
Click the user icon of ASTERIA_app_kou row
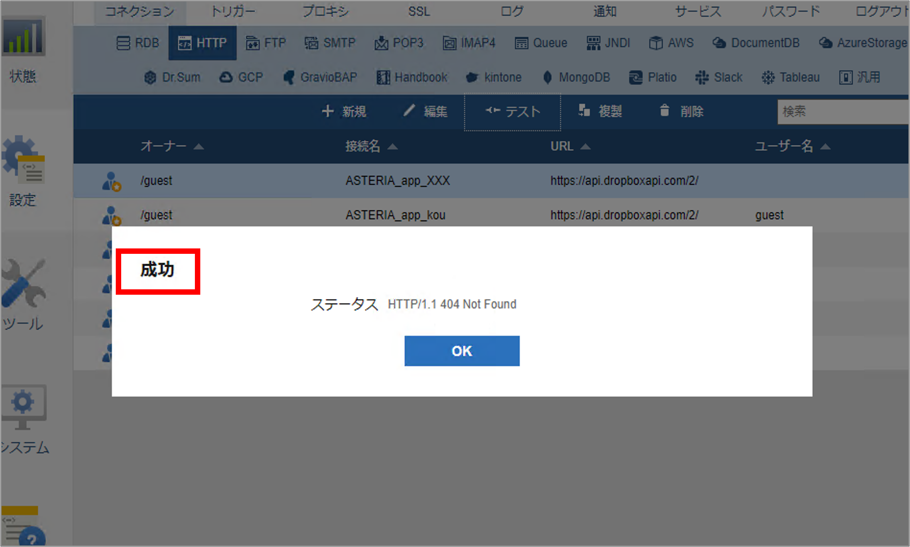[x=112, y=215]
